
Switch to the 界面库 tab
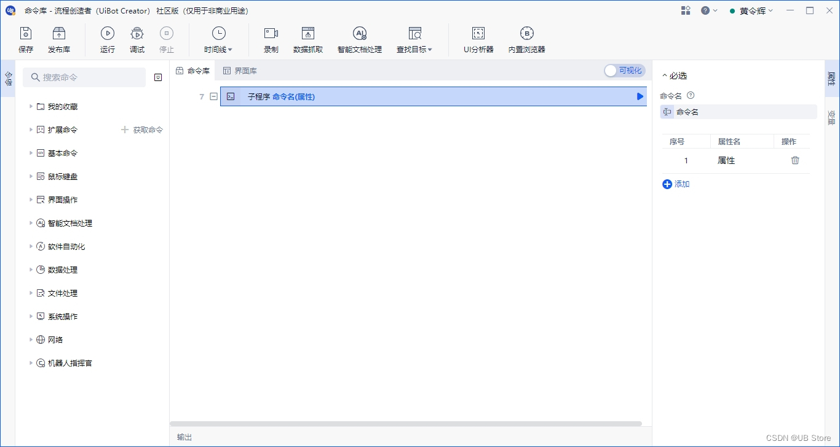pyautogui.click(x=240, y=71)
